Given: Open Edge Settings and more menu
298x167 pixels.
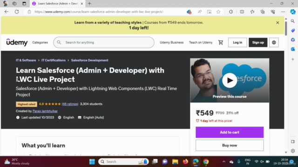Looking at the screenshot, I should coord(283,12).
